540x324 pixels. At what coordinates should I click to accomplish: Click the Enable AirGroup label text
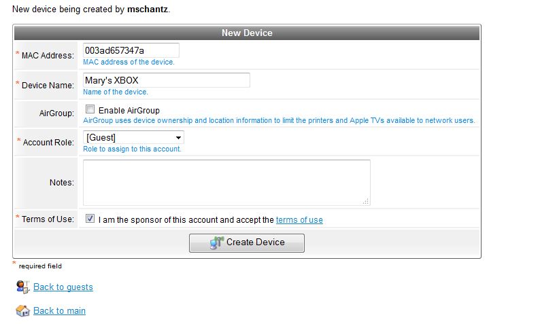[129, 111]
